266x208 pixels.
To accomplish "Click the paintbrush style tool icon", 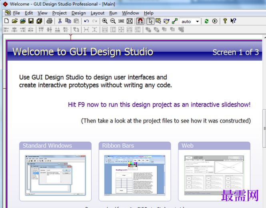I will pos(166,21).
